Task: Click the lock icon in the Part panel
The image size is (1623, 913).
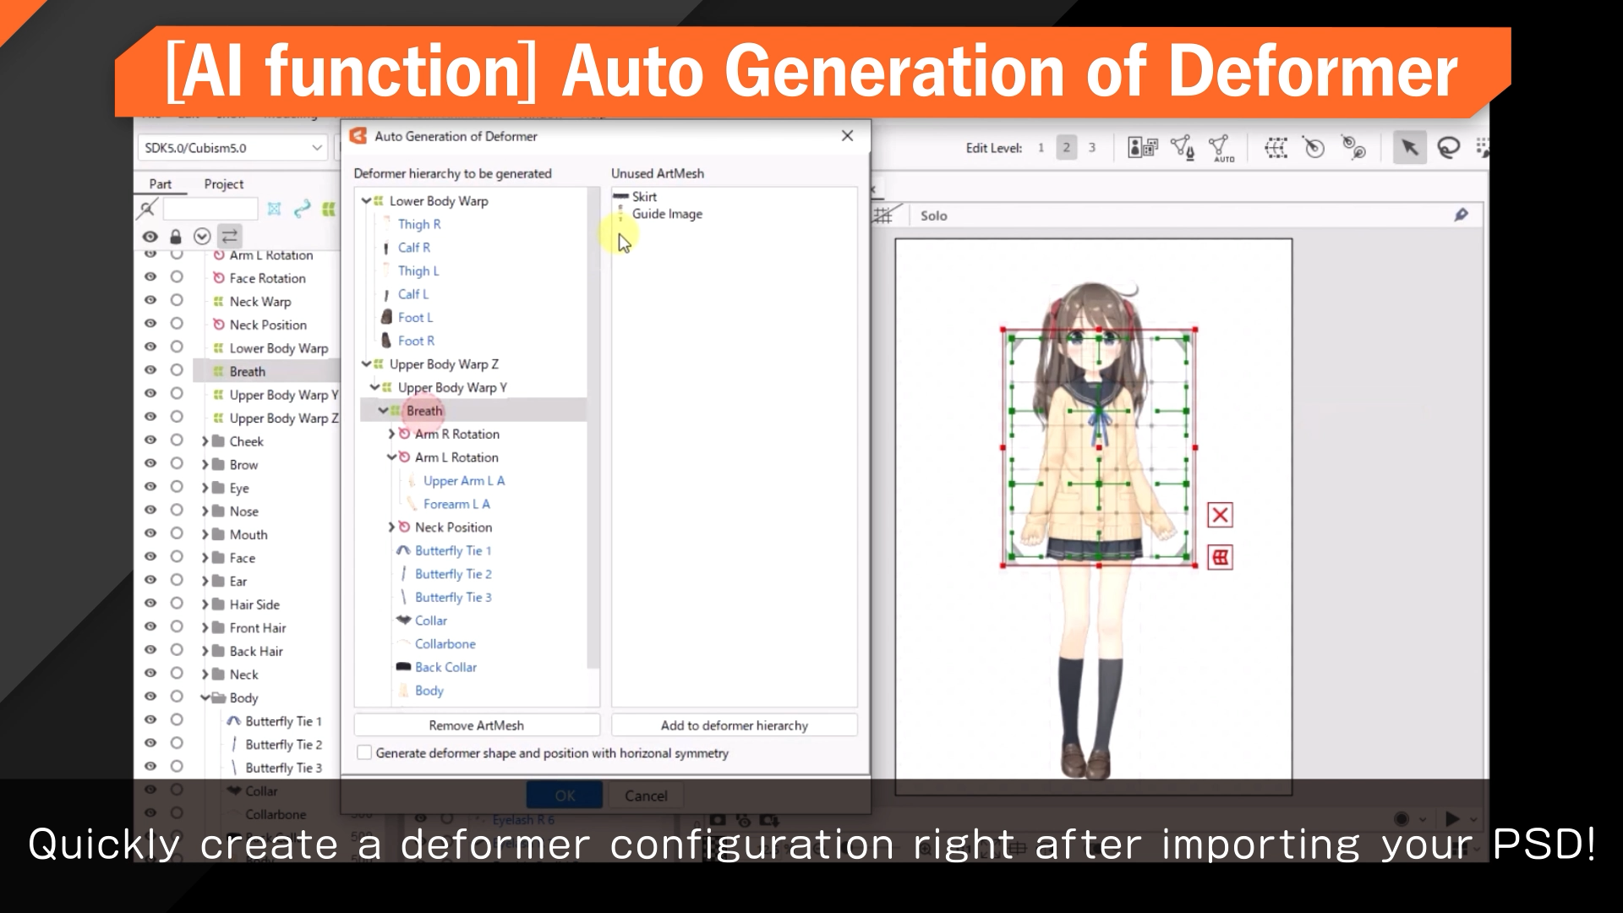Action: pos(176,237)
